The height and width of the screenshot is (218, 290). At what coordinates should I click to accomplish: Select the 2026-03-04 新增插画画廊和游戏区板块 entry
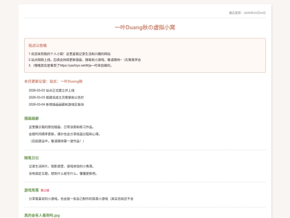tap(56, 104)
